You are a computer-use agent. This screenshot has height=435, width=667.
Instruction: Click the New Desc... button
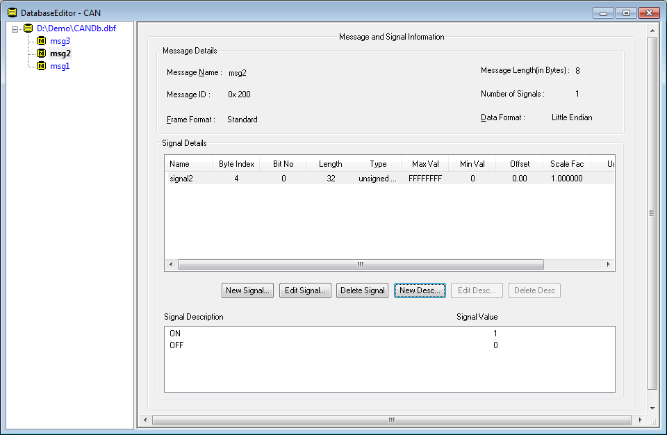[420, 290]
